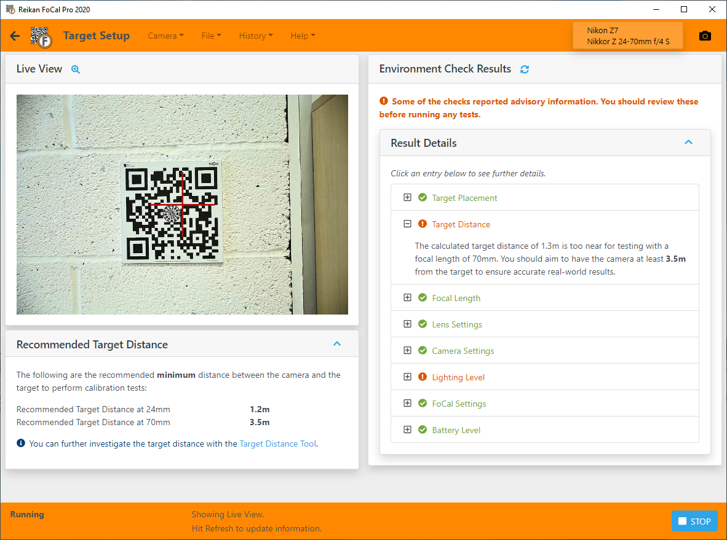Click the 'Showing Live View.' status text

[228, 514]
